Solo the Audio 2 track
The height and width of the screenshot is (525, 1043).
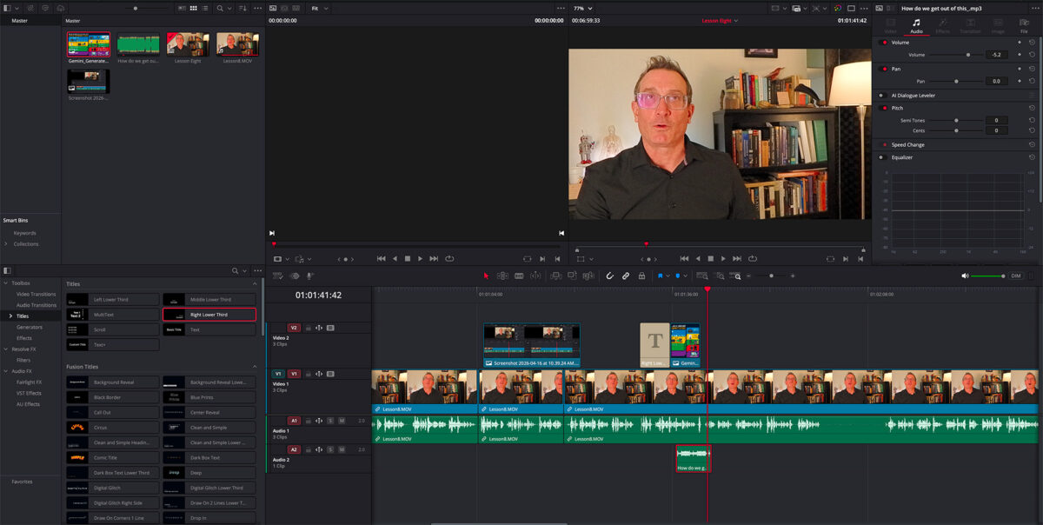[x=330, y=449]
